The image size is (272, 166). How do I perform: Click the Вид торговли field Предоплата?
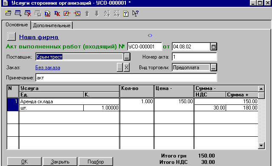191,68
